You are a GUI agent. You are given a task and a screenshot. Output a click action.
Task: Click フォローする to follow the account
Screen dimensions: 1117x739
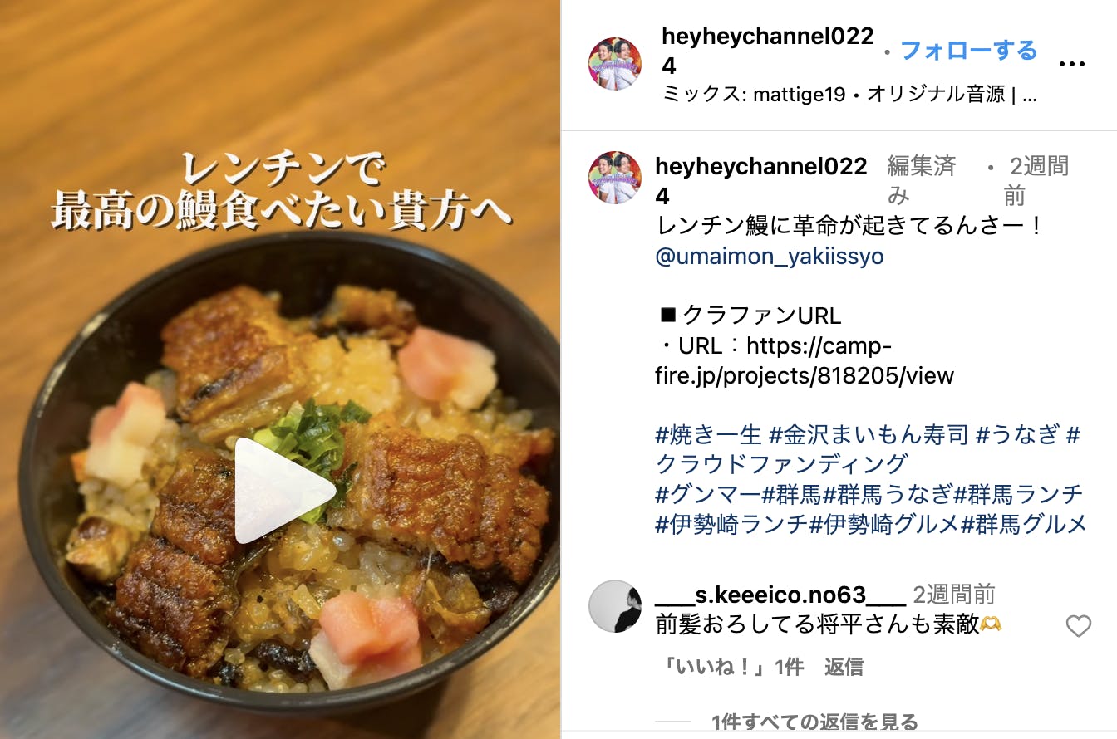pos(969,51)
